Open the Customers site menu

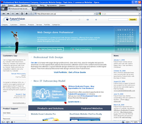click(x=14, y=24)
